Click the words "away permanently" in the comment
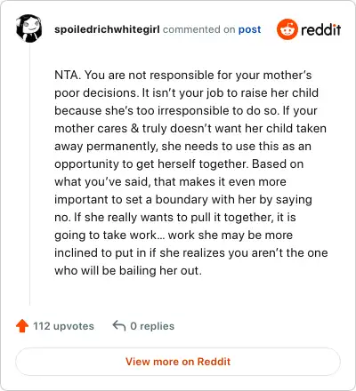 click(106, 147)
